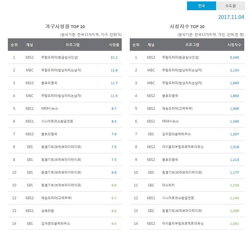Click the 프로그램 header in the 가구시청률 table
This screenshot has width=248, height=230.
coord(73,45)
